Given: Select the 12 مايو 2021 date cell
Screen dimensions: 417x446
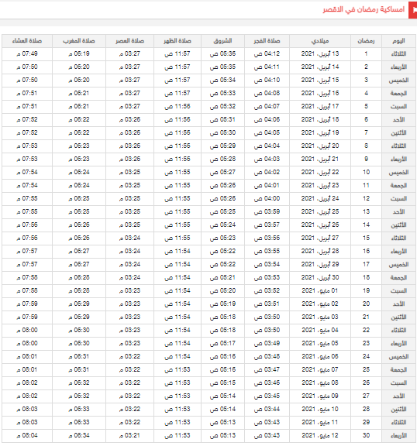Looking at the screenshot, I should [320, 435].
